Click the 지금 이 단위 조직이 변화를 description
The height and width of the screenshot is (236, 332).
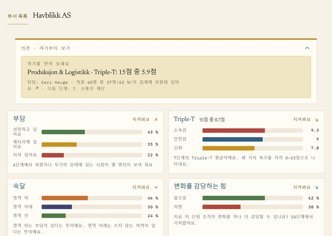point(243,220)
